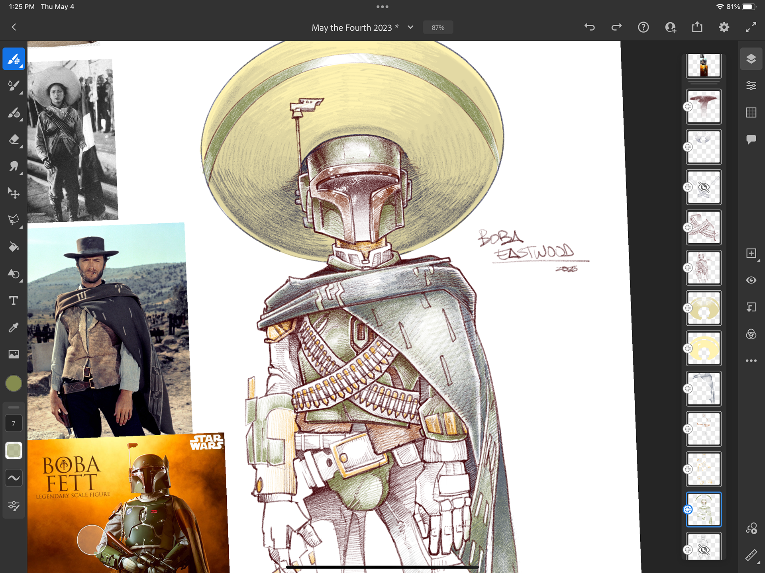Select the bandolier belts layer thumbnail
Viewport: 765px width, 573px height.
tap(704, 227)
